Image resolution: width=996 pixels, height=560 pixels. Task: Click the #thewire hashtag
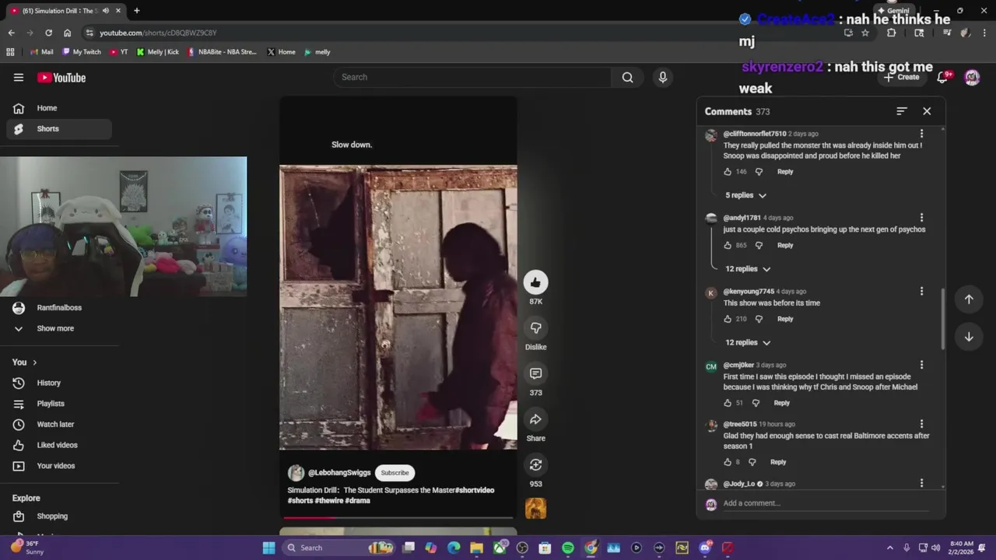tap(328, 501)
